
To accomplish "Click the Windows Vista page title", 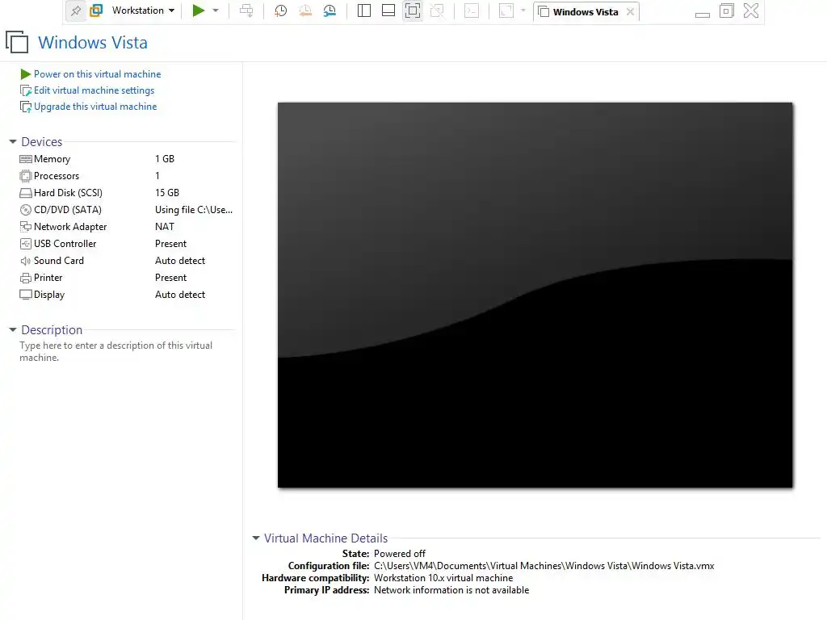I will [x=93, y=42].
